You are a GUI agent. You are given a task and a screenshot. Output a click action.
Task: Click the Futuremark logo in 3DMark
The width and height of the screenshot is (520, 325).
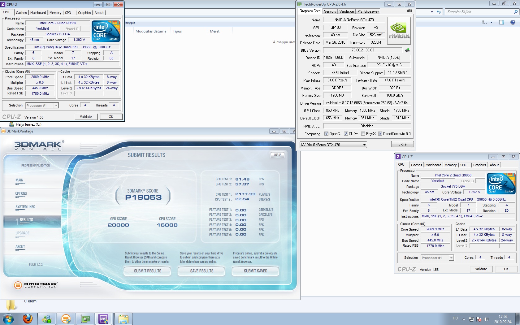click(36, 285)
